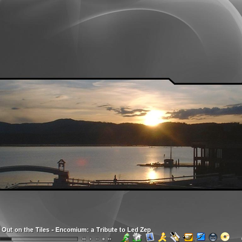The image size is (242, 242).
Task: Open the fountain pen nib icon
Action: click(x=175, y=237)
